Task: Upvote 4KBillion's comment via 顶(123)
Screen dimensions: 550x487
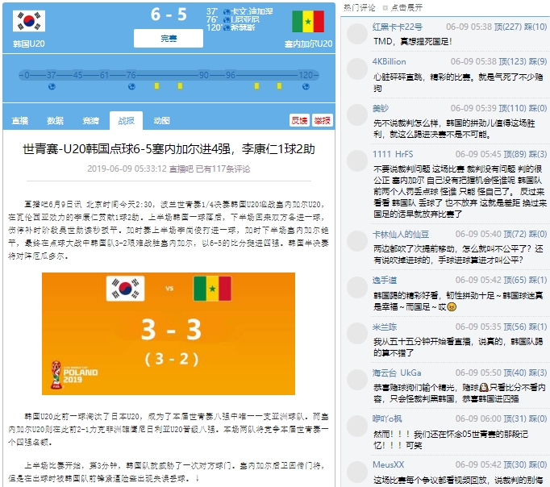Action: [x=512, y=62]
